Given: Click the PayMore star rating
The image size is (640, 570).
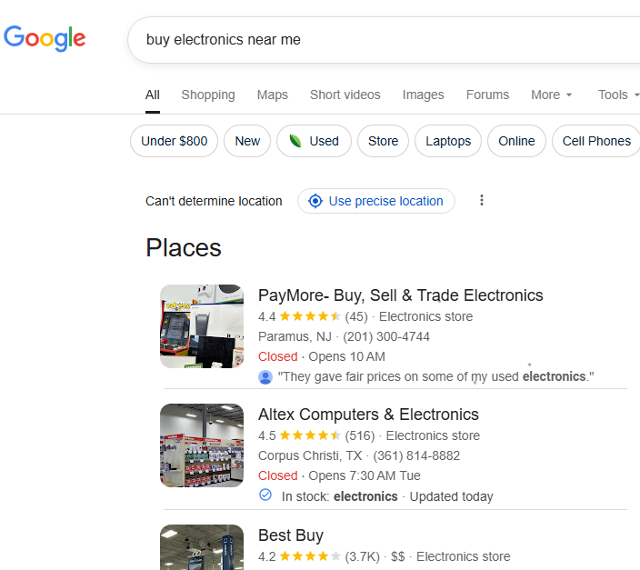Looking at the screenshot, I should coord(310,317).
